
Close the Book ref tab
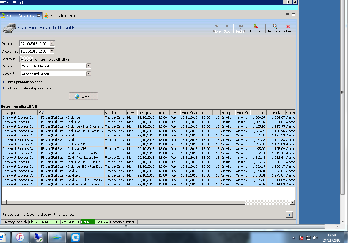(x=39, y=15)
